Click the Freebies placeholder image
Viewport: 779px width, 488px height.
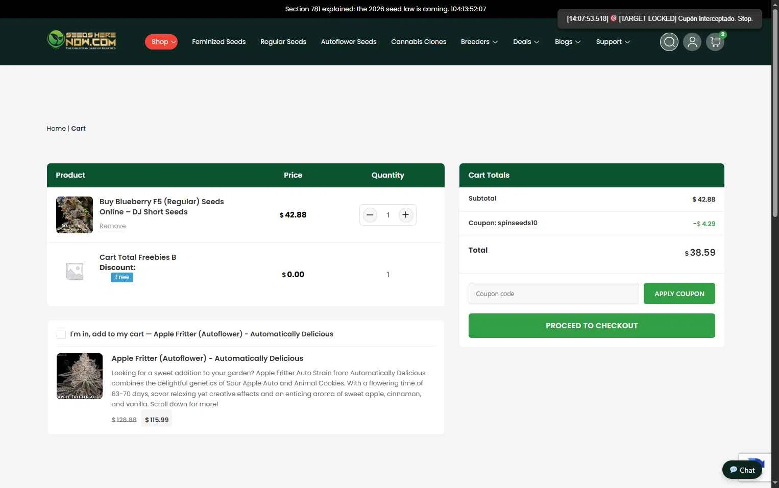point(75,271)
